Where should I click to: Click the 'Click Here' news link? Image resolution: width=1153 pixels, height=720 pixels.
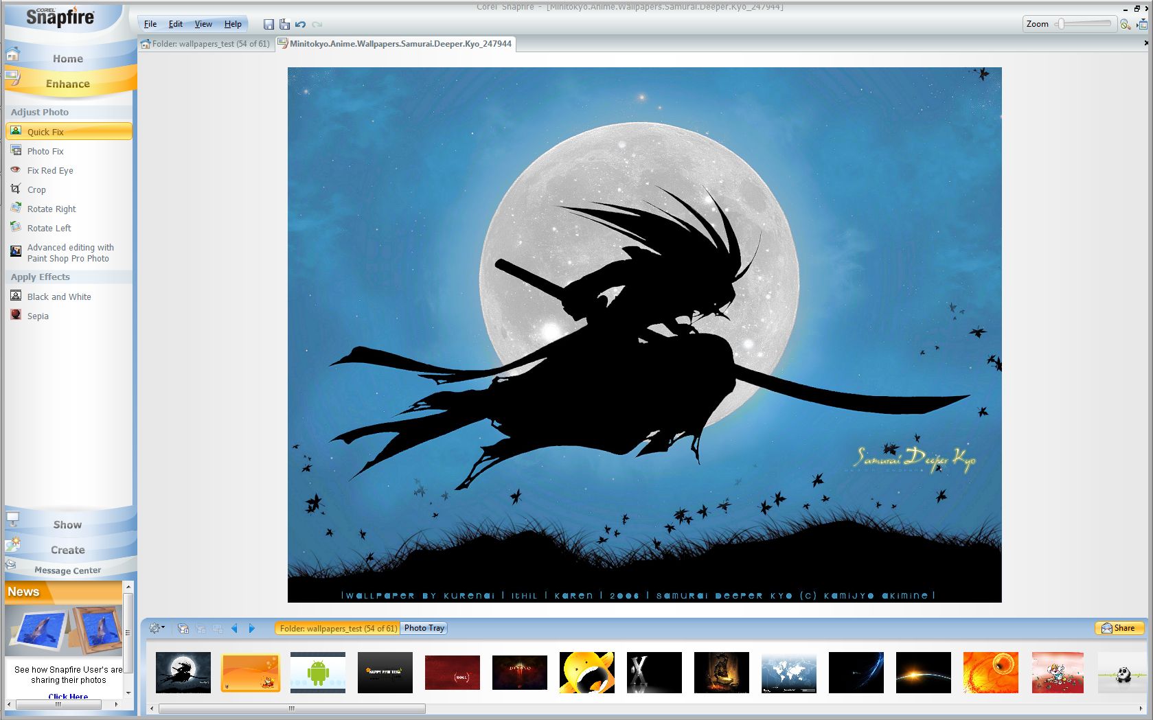[x=68, y=697]
